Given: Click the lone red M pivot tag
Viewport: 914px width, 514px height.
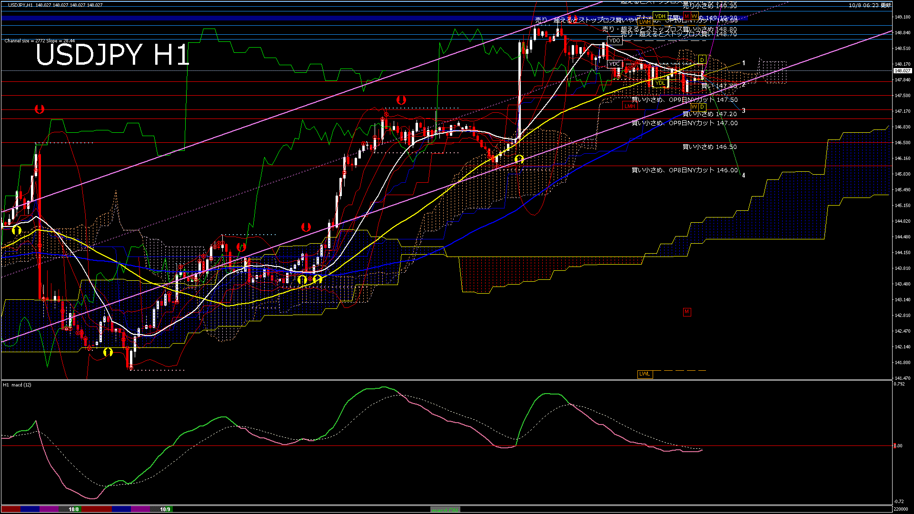Looking at the screenshot, I should tap(686, 312).
